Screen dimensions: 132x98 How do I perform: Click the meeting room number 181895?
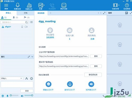(x=50, y=37)
